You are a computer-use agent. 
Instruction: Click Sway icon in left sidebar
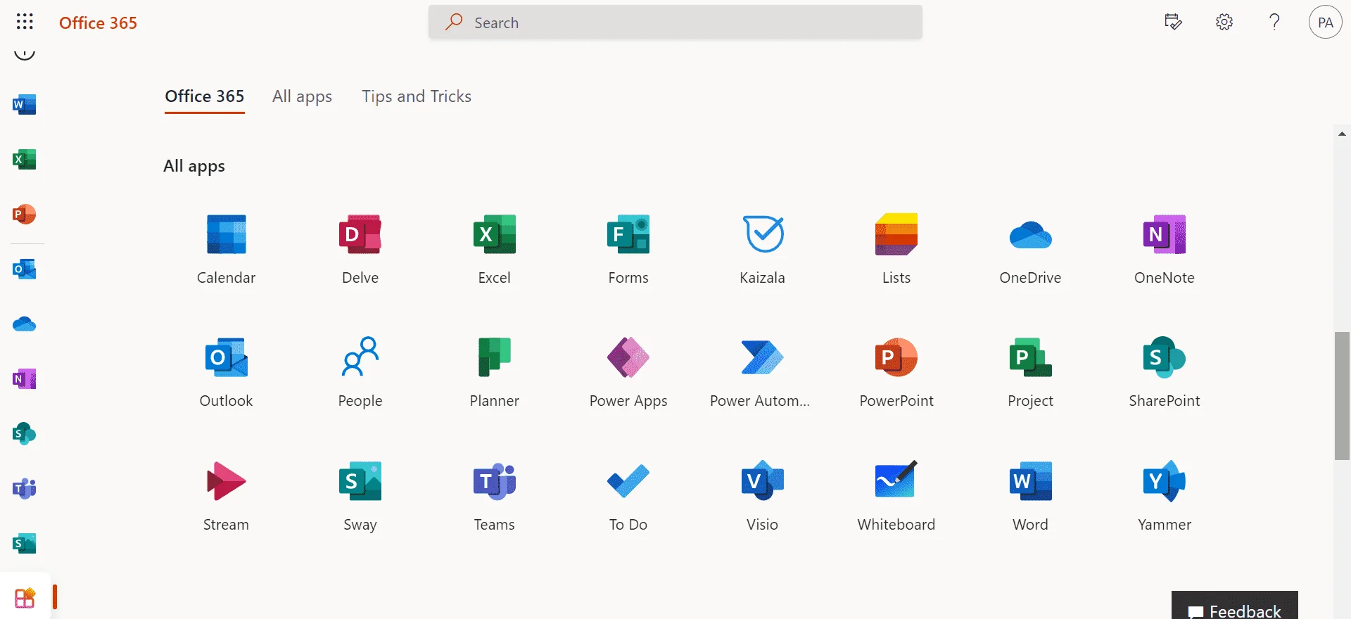coord(25,544)
